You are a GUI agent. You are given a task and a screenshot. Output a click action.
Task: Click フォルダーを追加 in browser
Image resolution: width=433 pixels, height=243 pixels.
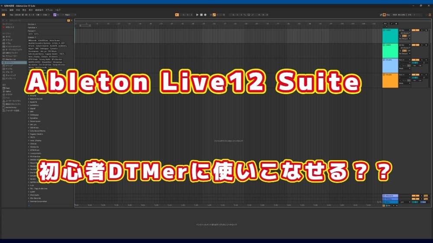click(13, 110)
